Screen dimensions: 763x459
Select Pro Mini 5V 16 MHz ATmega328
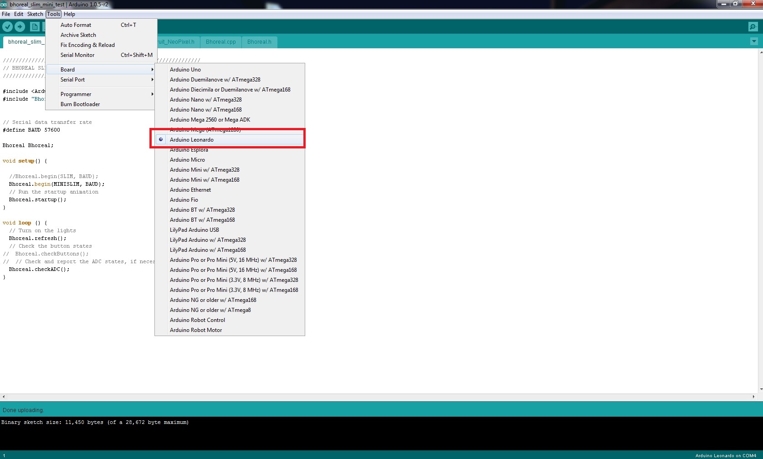coord(230,260)
